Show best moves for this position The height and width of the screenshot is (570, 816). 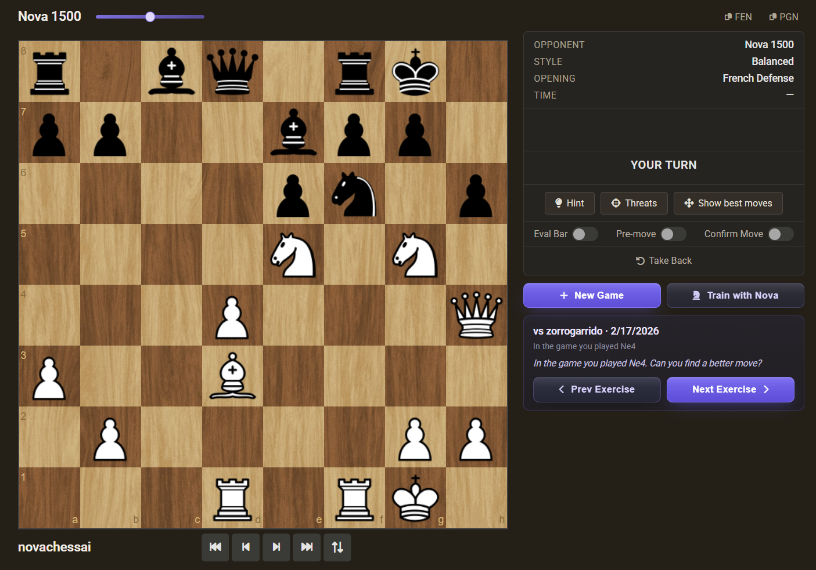(728, 203)
